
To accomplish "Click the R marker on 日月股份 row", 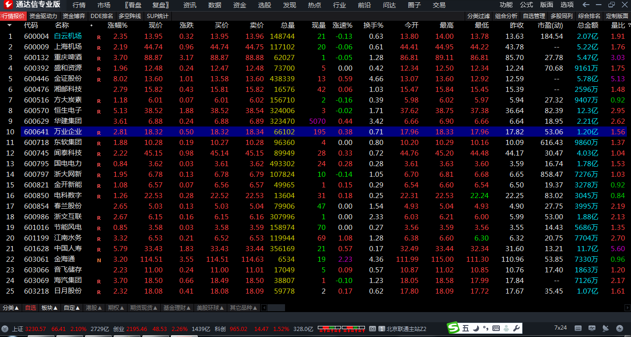I will tap(98, 292).
